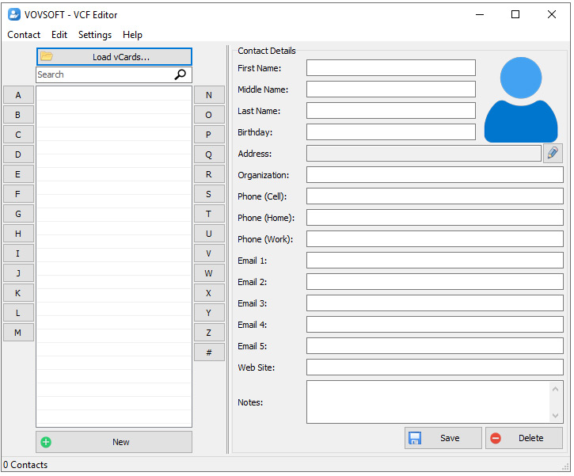Click Notes scrollbar up arrow

click(555, 389)
